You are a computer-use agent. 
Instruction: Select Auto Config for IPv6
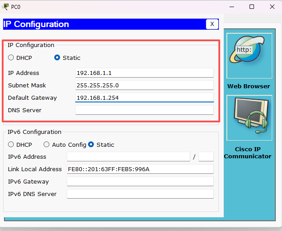47,145
